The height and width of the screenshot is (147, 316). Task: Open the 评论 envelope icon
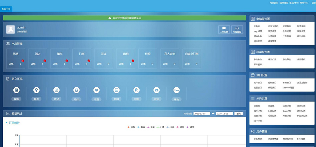click(156, 90)
